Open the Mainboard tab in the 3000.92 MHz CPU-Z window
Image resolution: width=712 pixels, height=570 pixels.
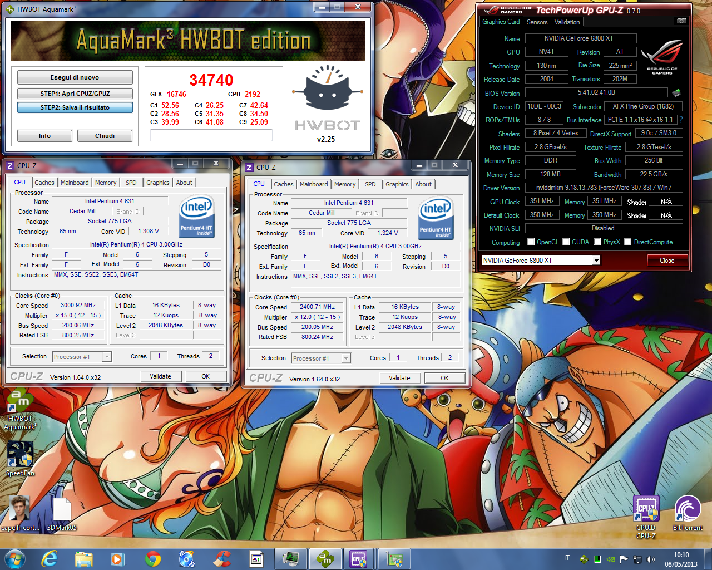point(75,183)
